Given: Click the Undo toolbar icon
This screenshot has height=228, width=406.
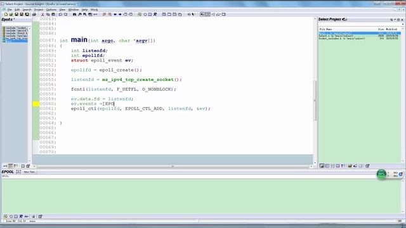Looking at the screenshot, I should pyautogui.click(x=60, y=15).
